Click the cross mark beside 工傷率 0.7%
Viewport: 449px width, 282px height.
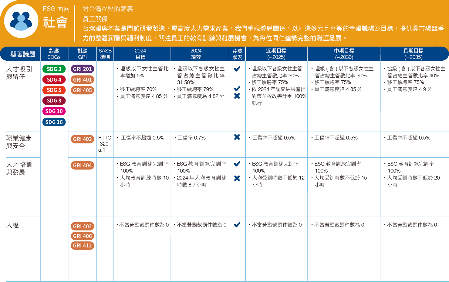(x=237, y=137)
